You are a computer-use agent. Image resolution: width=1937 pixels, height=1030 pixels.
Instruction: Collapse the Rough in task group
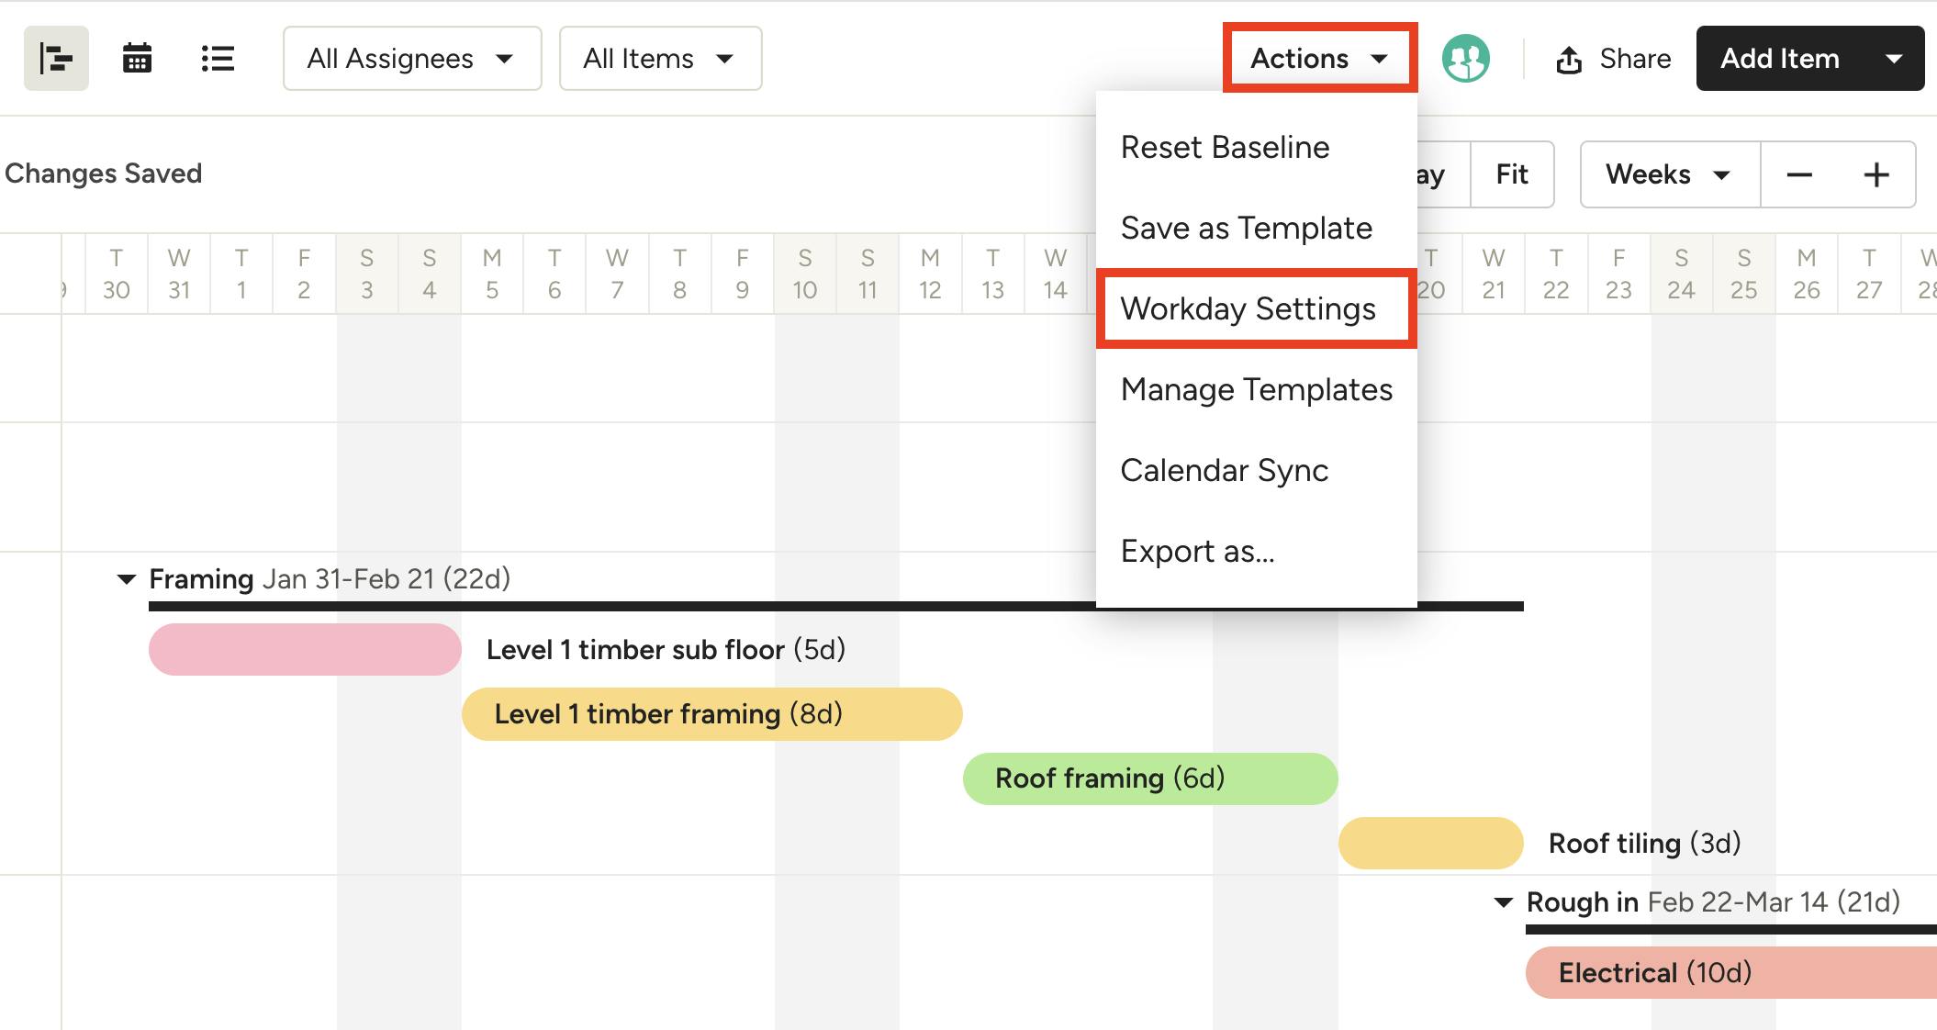(1503, 901)
